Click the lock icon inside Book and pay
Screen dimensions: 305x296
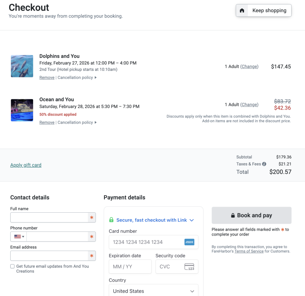point(233,215)
